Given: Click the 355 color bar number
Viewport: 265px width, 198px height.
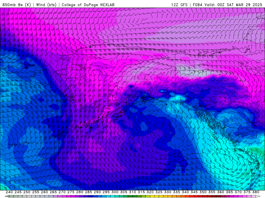Looking at the screenshot, I should coord(212,192).
